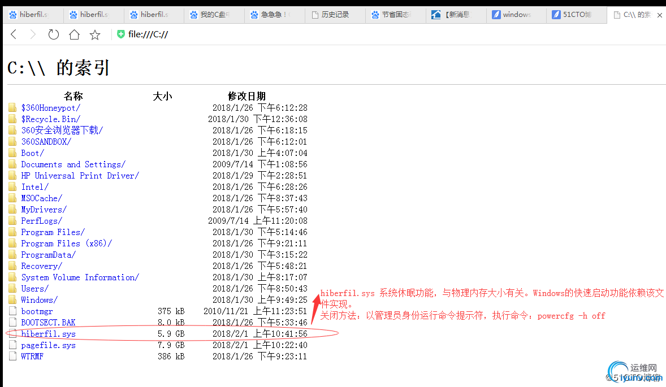Click the pagefile.sys file link
The height and width of the screenshot is (387, 666).
(x=49, y=345)
